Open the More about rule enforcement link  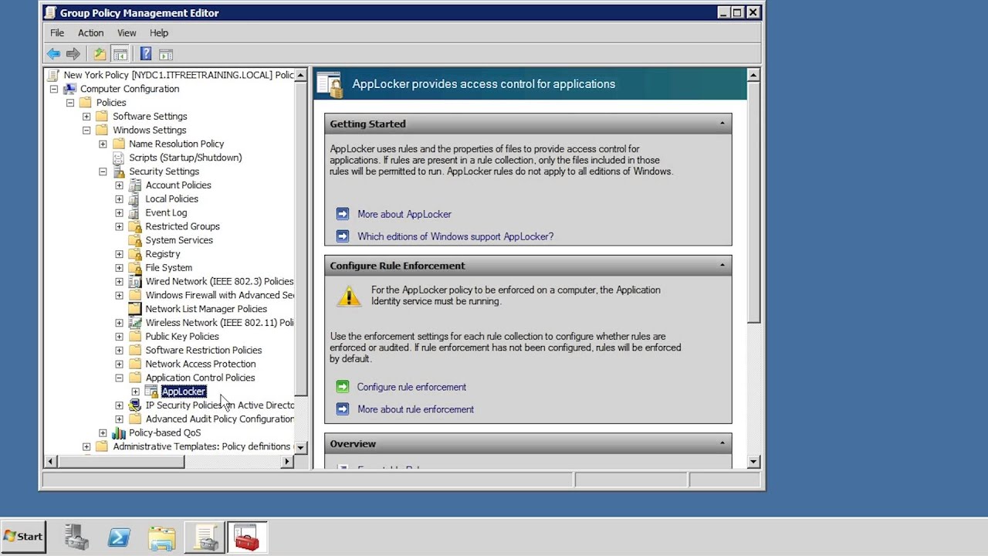(415, 409)
